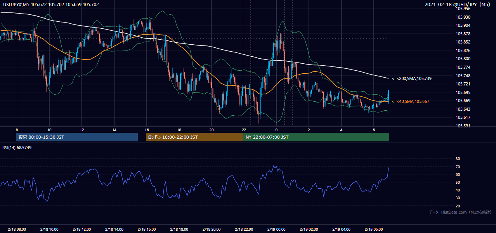Image resolution: width=496 pixels, height=233 pixels.
Task: Click the 2/18 20:00 date label
Action: pos(211,230)
